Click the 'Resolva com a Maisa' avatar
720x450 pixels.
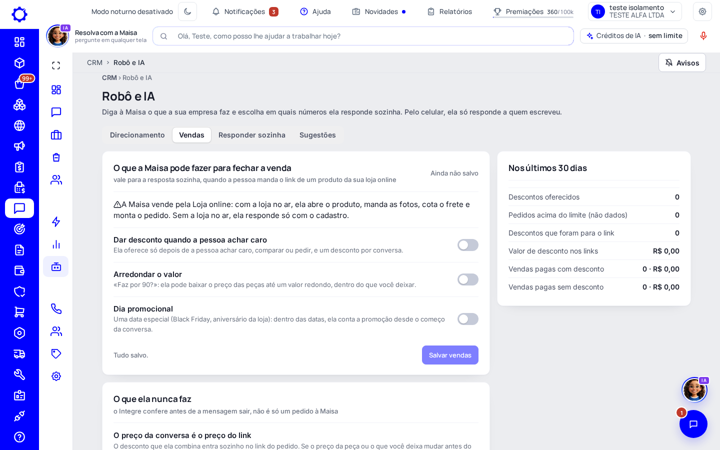[58, 36]
